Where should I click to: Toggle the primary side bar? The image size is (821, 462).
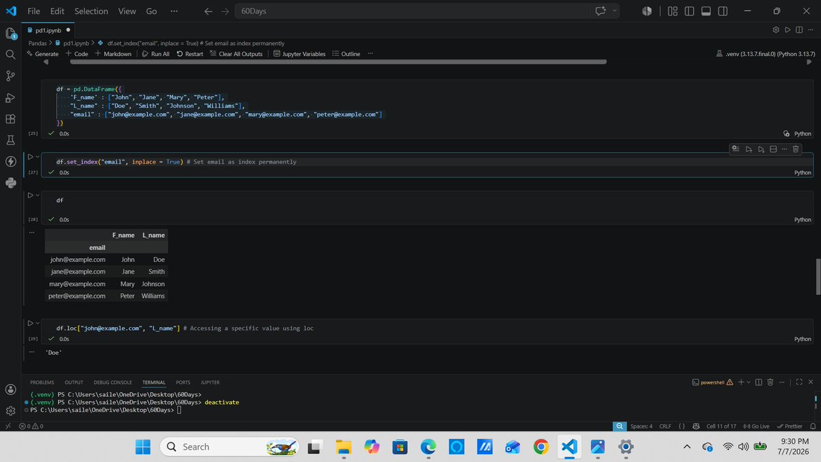689,11
